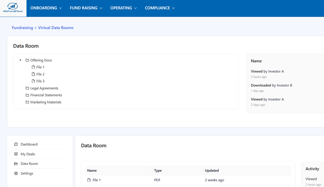Click the Dashboard gauge icon in sidebar

tap(16, 144)
